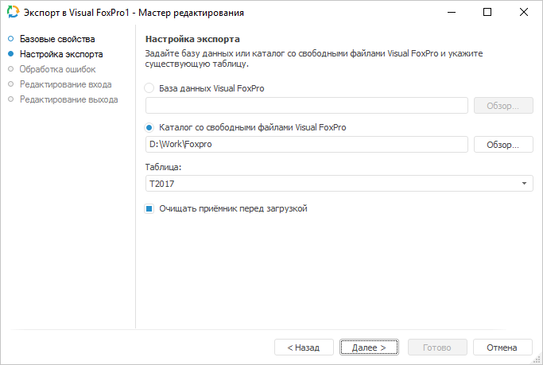This screenshot has height=365, width=543.
Task: Select the Visual FoxPro database radio button
Action: click(149, 88)
